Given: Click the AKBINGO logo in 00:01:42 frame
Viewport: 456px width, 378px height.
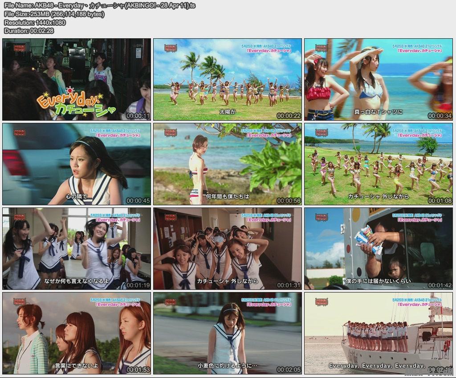Looking at the screenshot, I should pyautogui.click(x=322, y=217).
